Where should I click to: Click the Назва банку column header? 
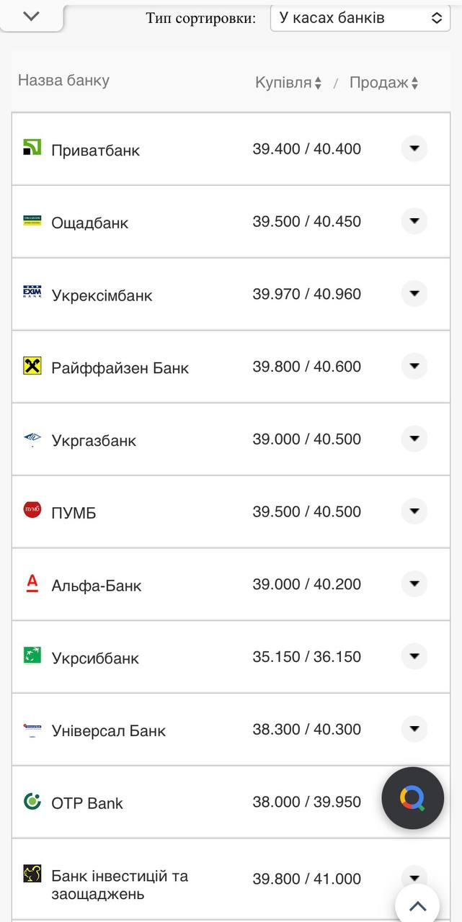(62, 81)
